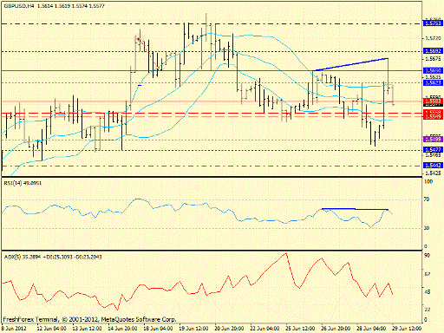Click the thick blue trendline on price chart

pos(350,64)
